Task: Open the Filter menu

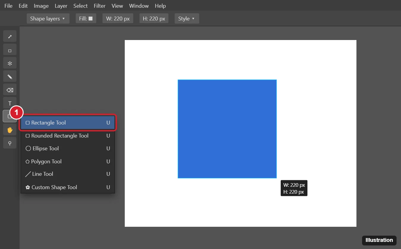Action: click(100, 6)
